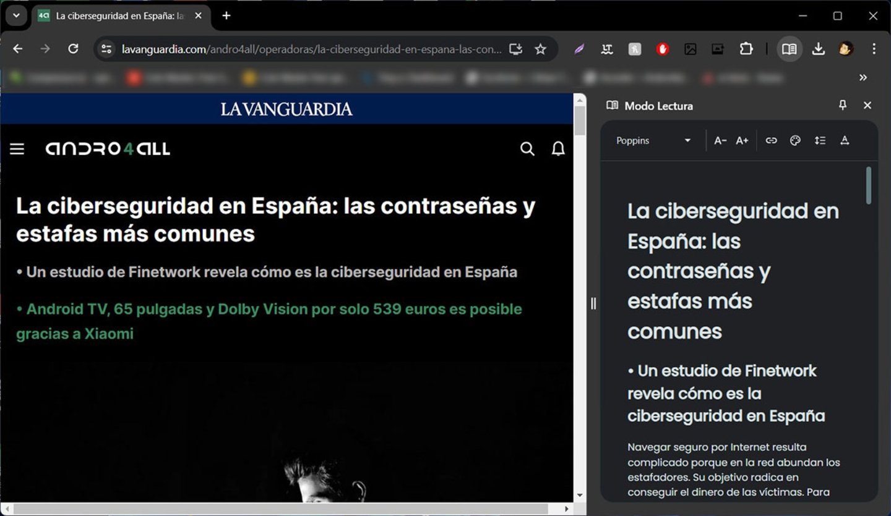Close the La ciberseguridad en España tab
Image resolution: width=891 pixels, height=516 pixels.
(x=198, y=16)
